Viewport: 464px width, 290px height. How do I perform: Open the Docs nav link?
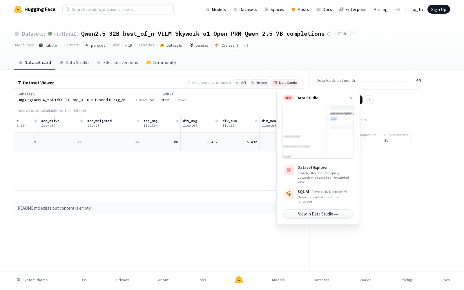tap(324, 9)
